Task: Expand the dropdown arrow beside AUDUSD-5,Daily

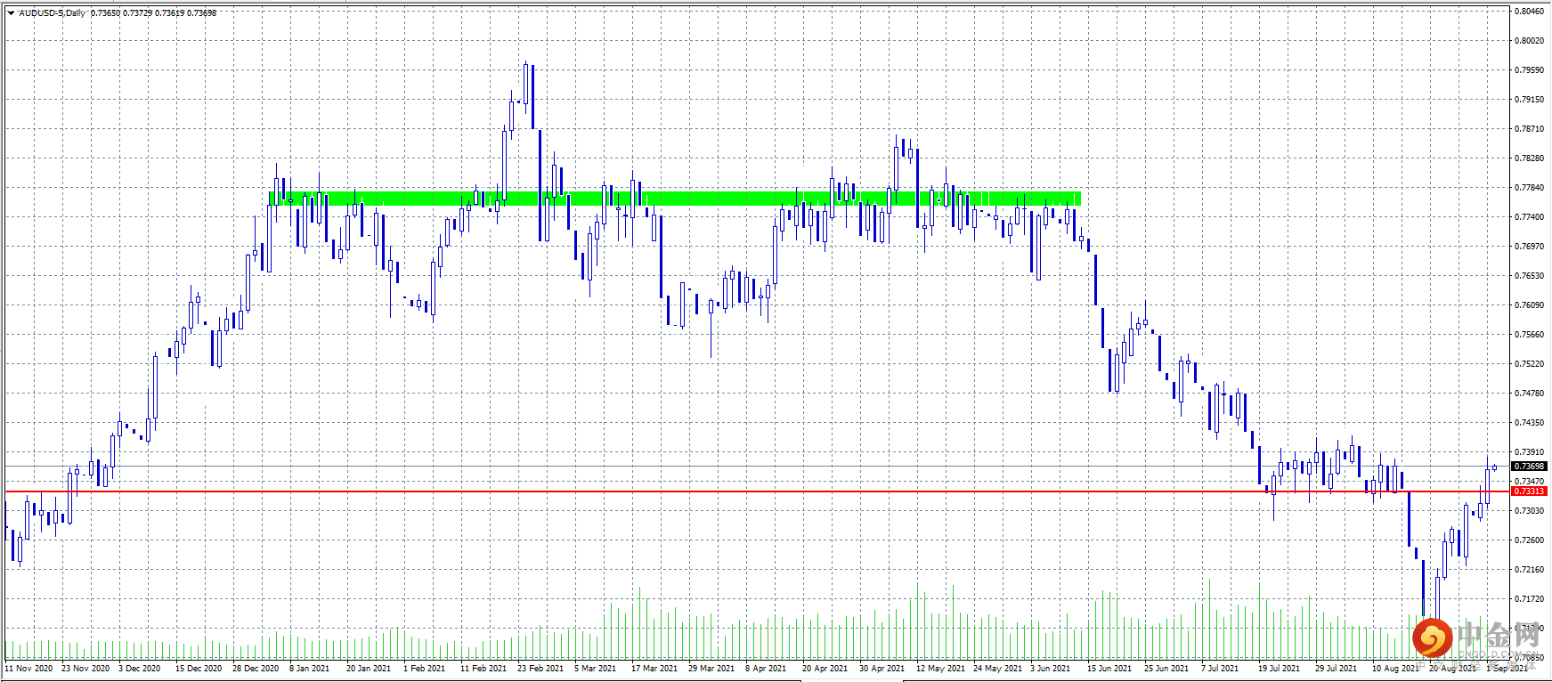Action: (11, 13)
